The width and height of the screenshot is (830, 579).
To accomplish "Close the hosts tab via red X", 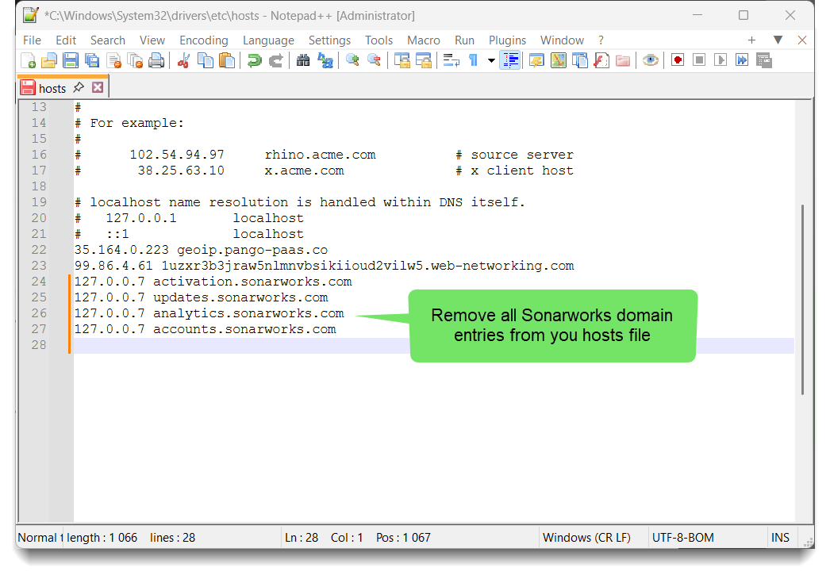I will tap(98, 88).
